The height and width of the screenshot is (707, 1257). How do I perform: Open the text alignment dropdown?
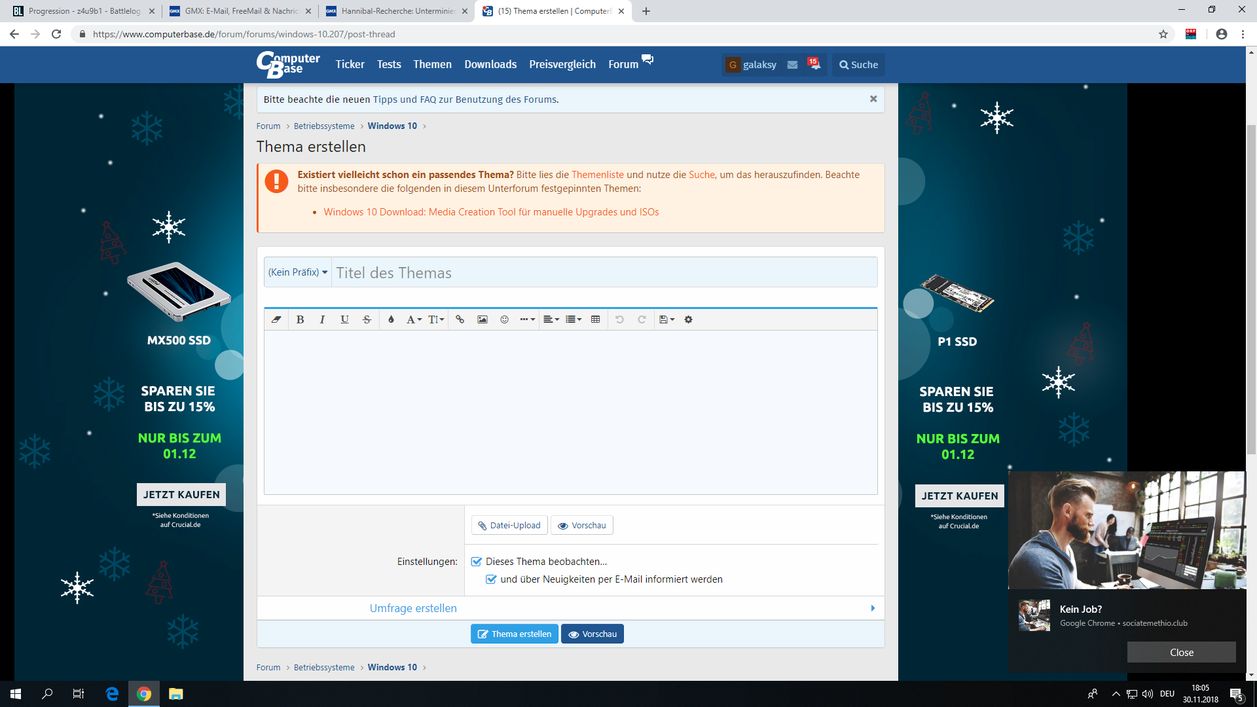(551, 319)
